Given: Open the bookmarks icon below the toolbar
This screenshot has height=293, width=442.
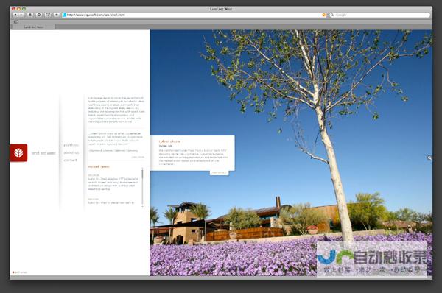Looking at the screenshot, I should [x=16, y=21].
